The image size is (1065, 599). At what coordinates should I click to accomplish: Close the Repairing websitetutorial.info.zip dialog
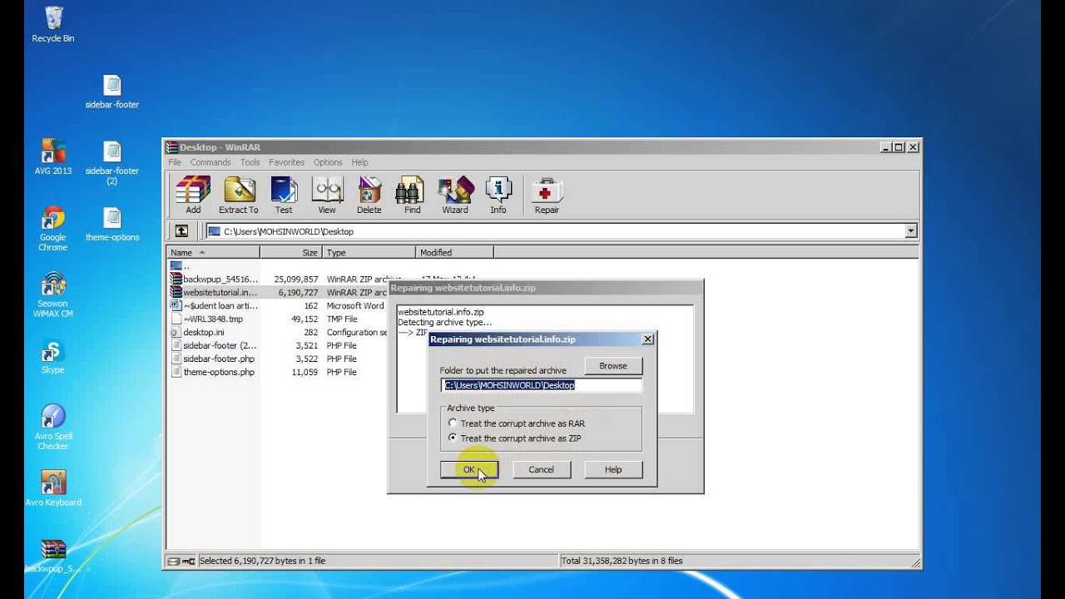[x=648, y=339]
